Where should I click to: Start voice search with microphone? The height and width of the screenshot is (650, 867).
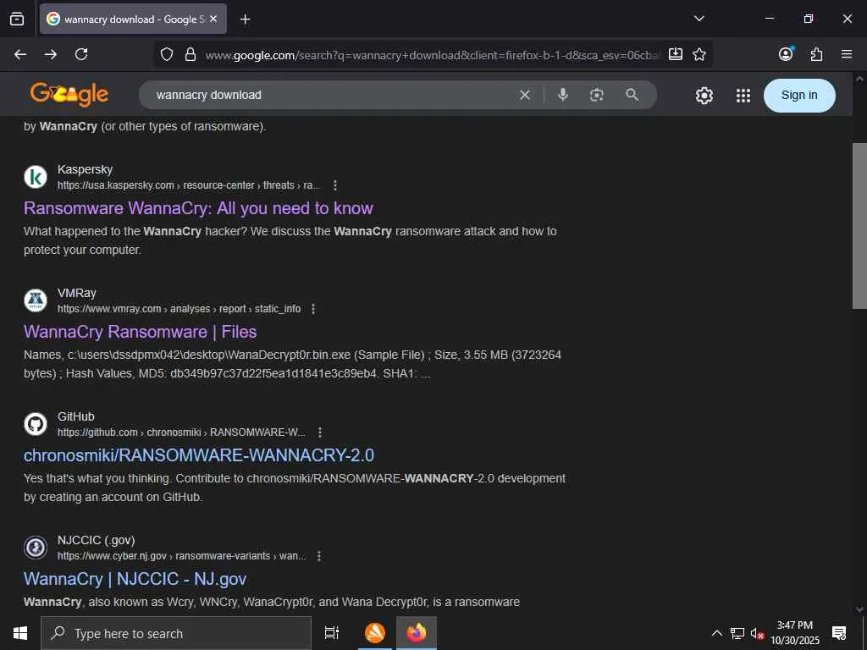563,95
